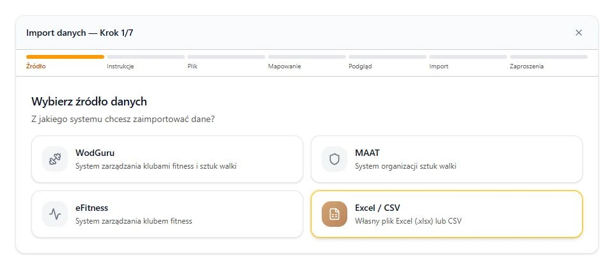This screenshot has width=614, height=269.
Task: Click the Excel / CSV spreadsheet icon
Action: click(x=335, y=214)
